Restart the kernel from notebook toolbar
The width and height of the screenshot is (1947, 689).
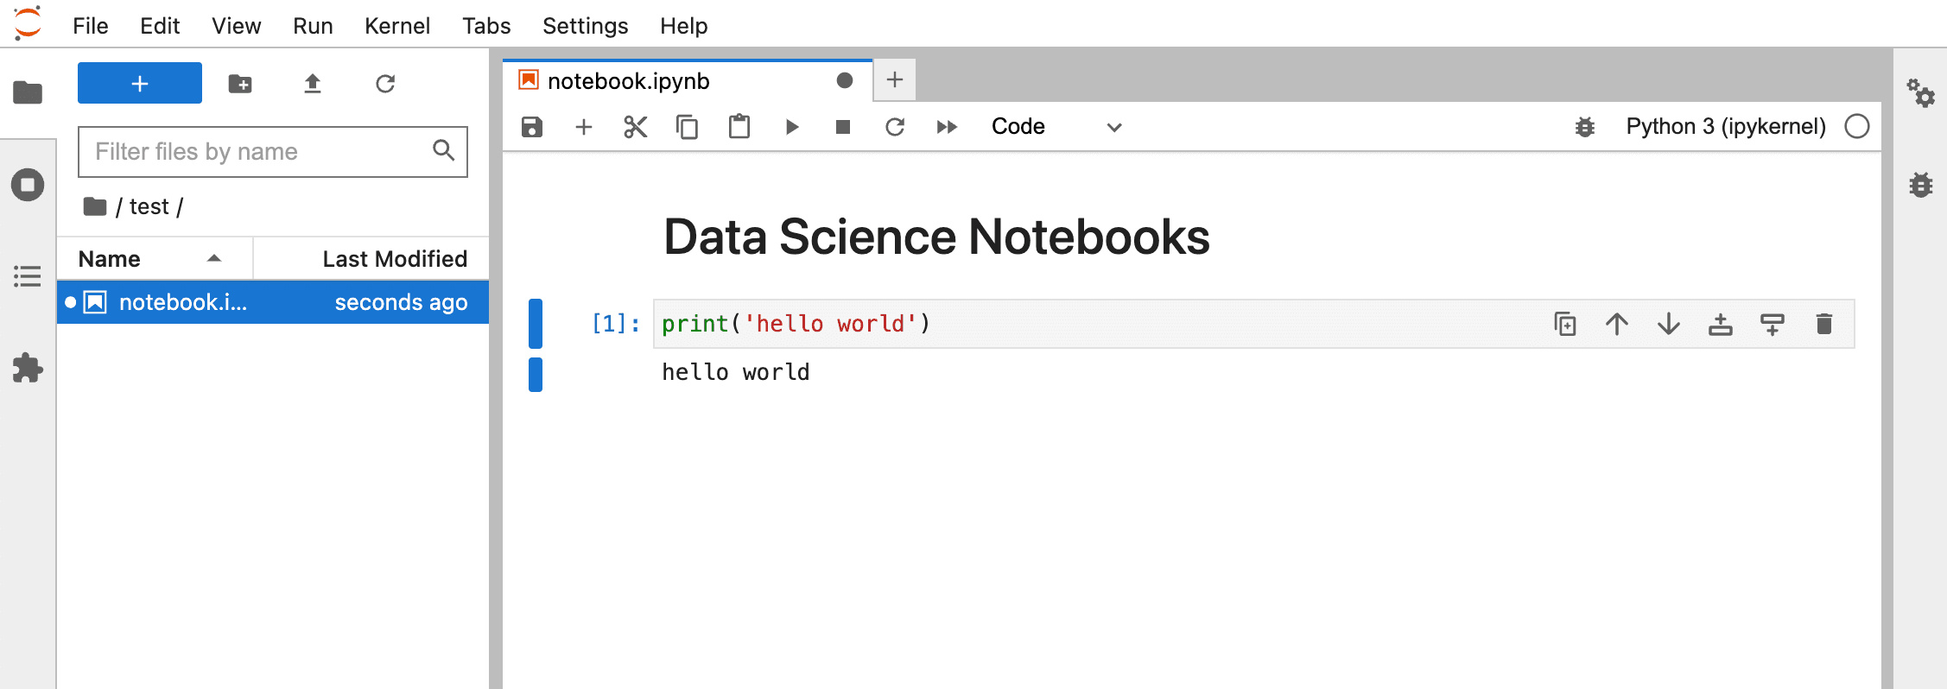pos(895,127)
